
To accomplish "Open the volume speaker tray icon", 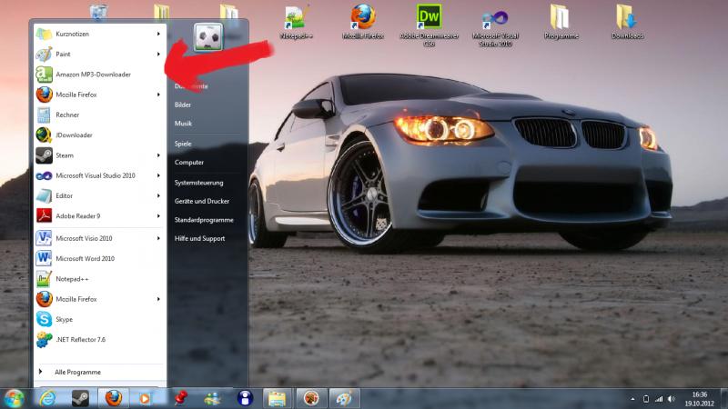I will coord(672,399).
